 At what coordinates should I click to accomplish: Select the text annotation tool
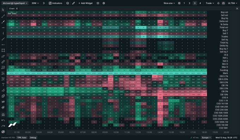click(3, 85)
